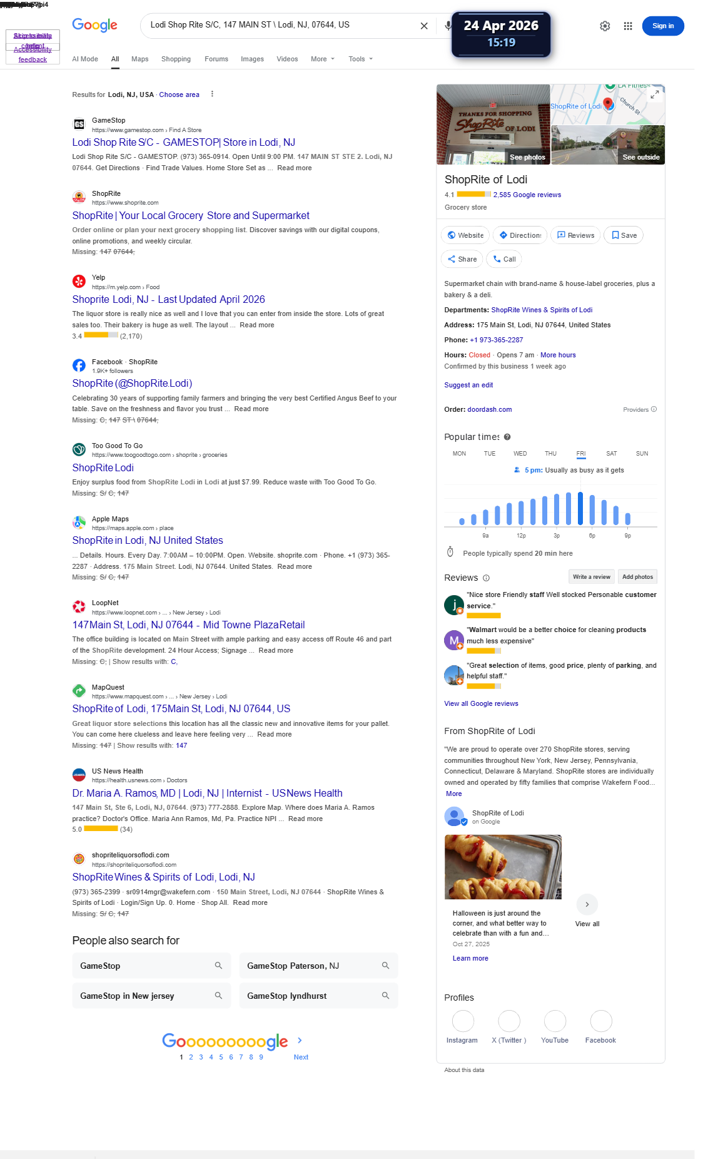Select the SAT tab in Popular times

pyautogui.click(x=612, y=454)
